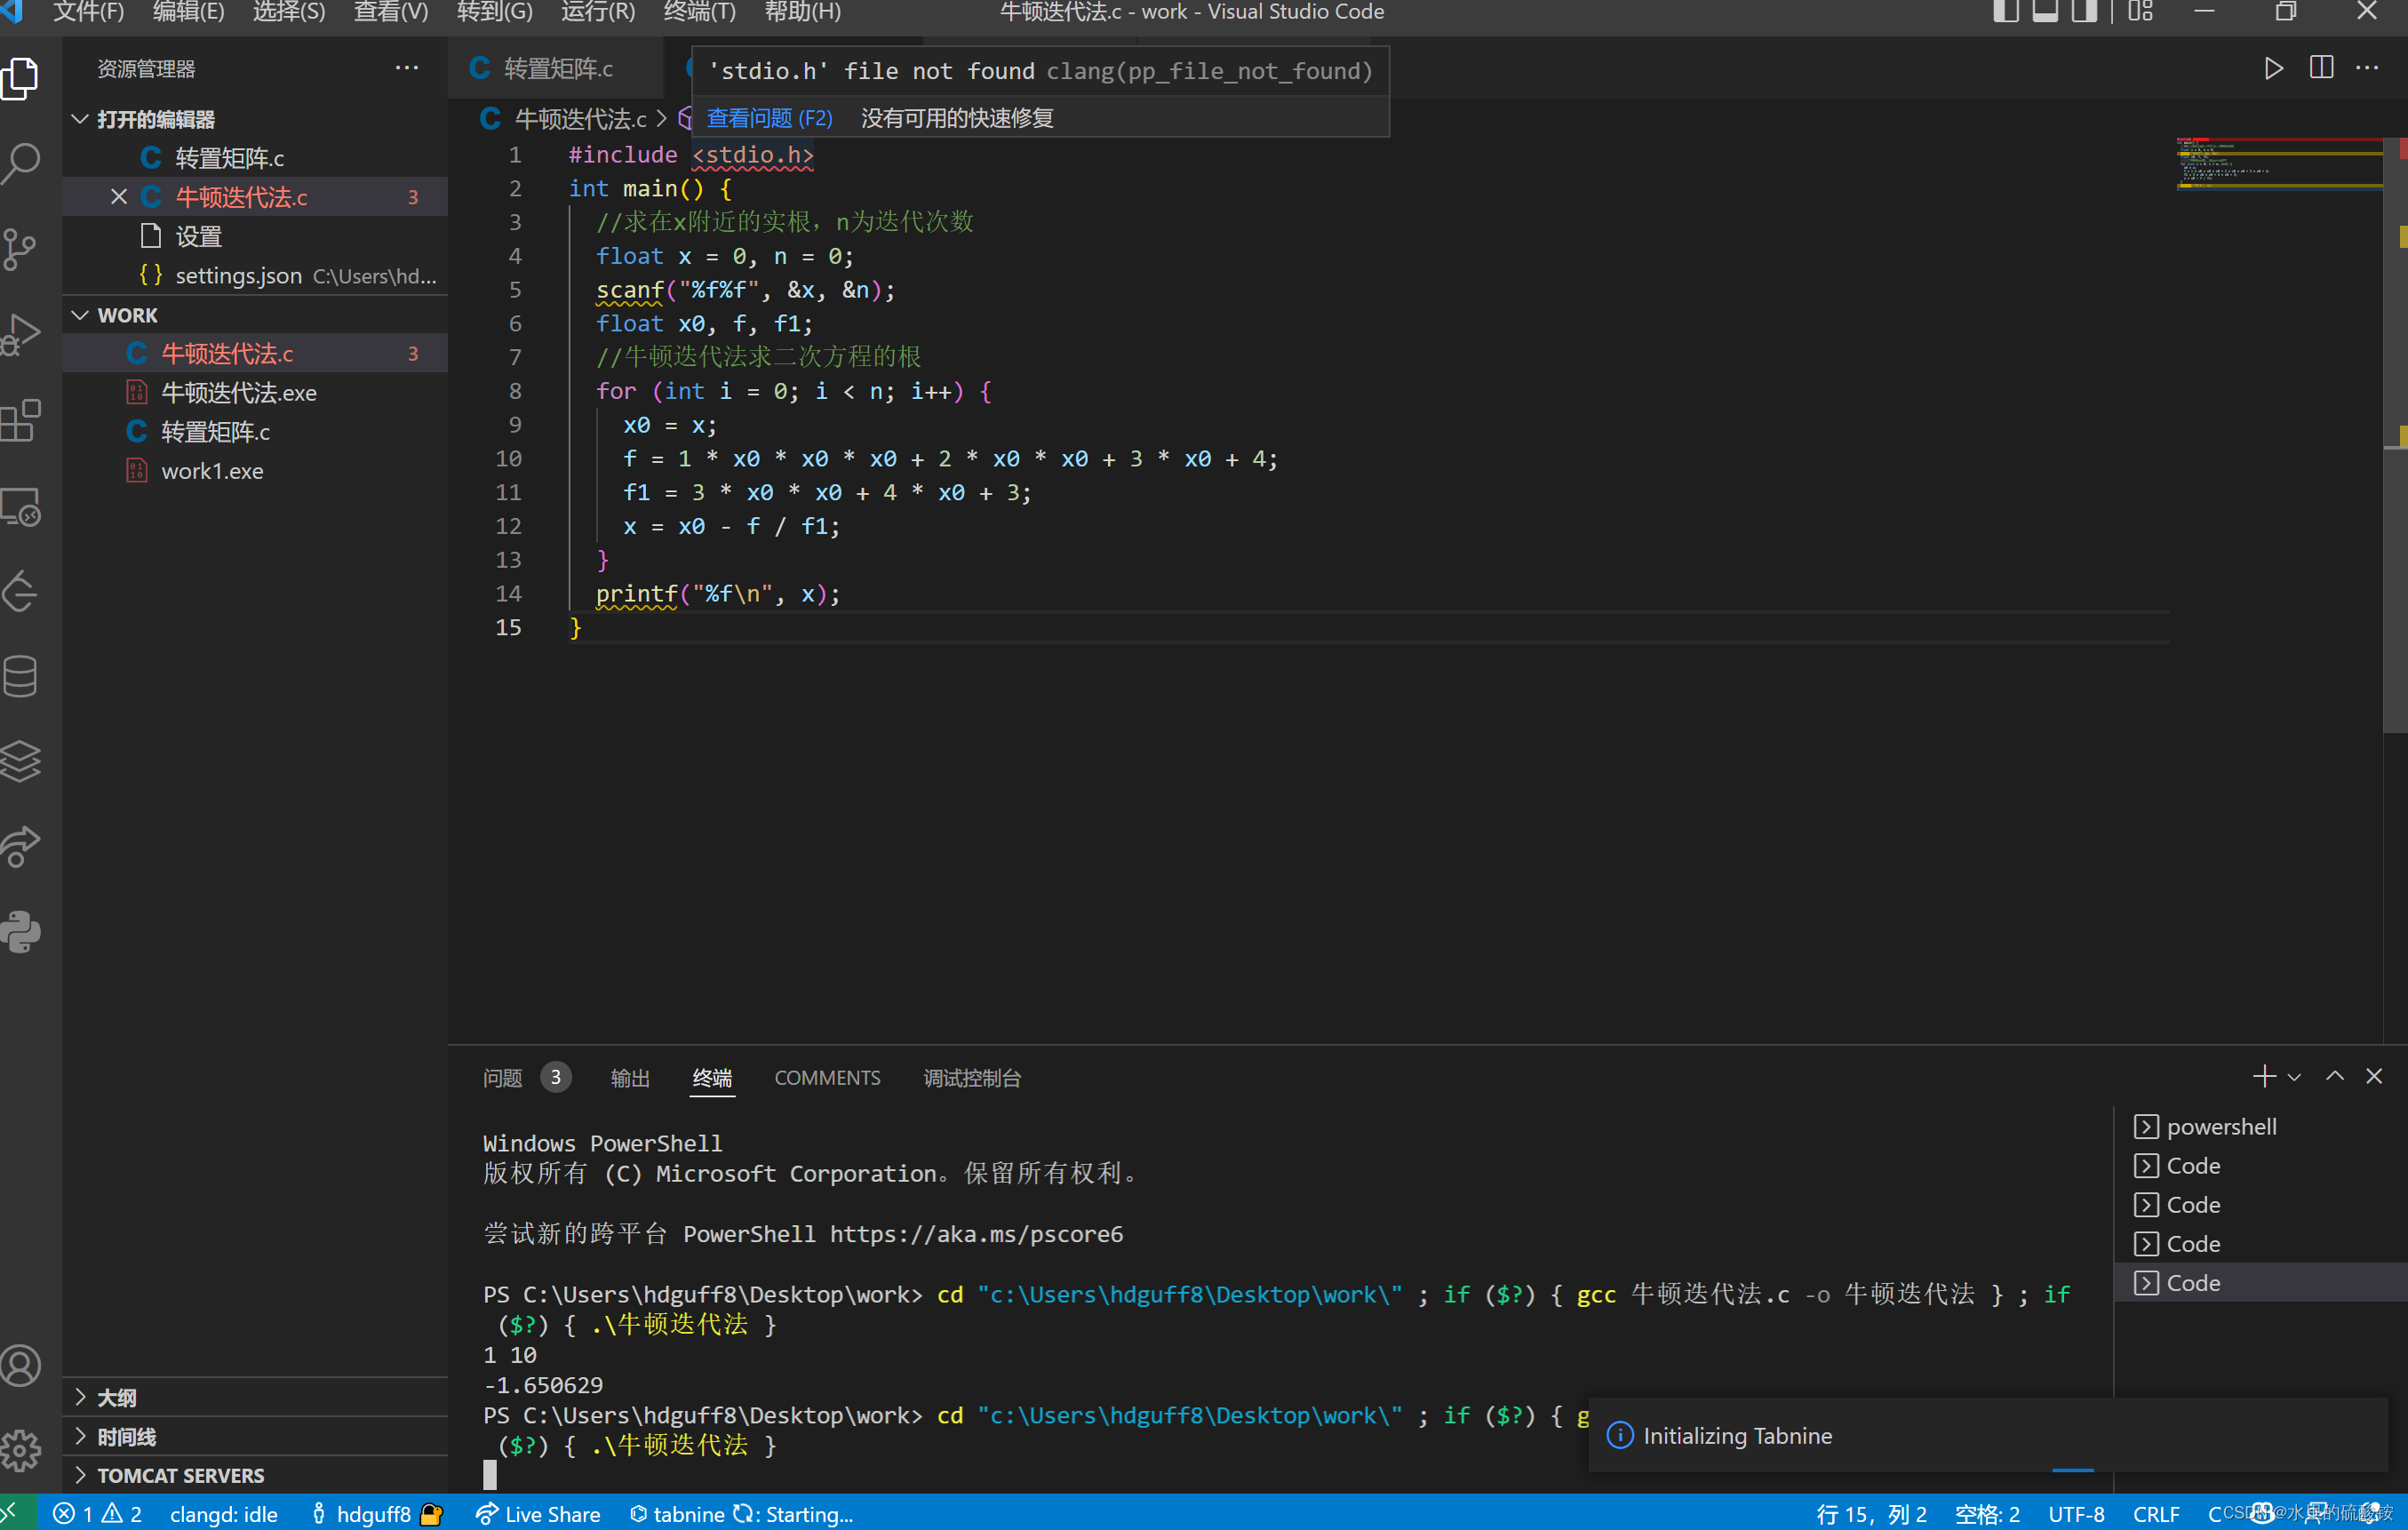Click the errors and warnings indicator in status bar
The height and width of the screenshot is (1530, 2408).
pos(97,1514)
